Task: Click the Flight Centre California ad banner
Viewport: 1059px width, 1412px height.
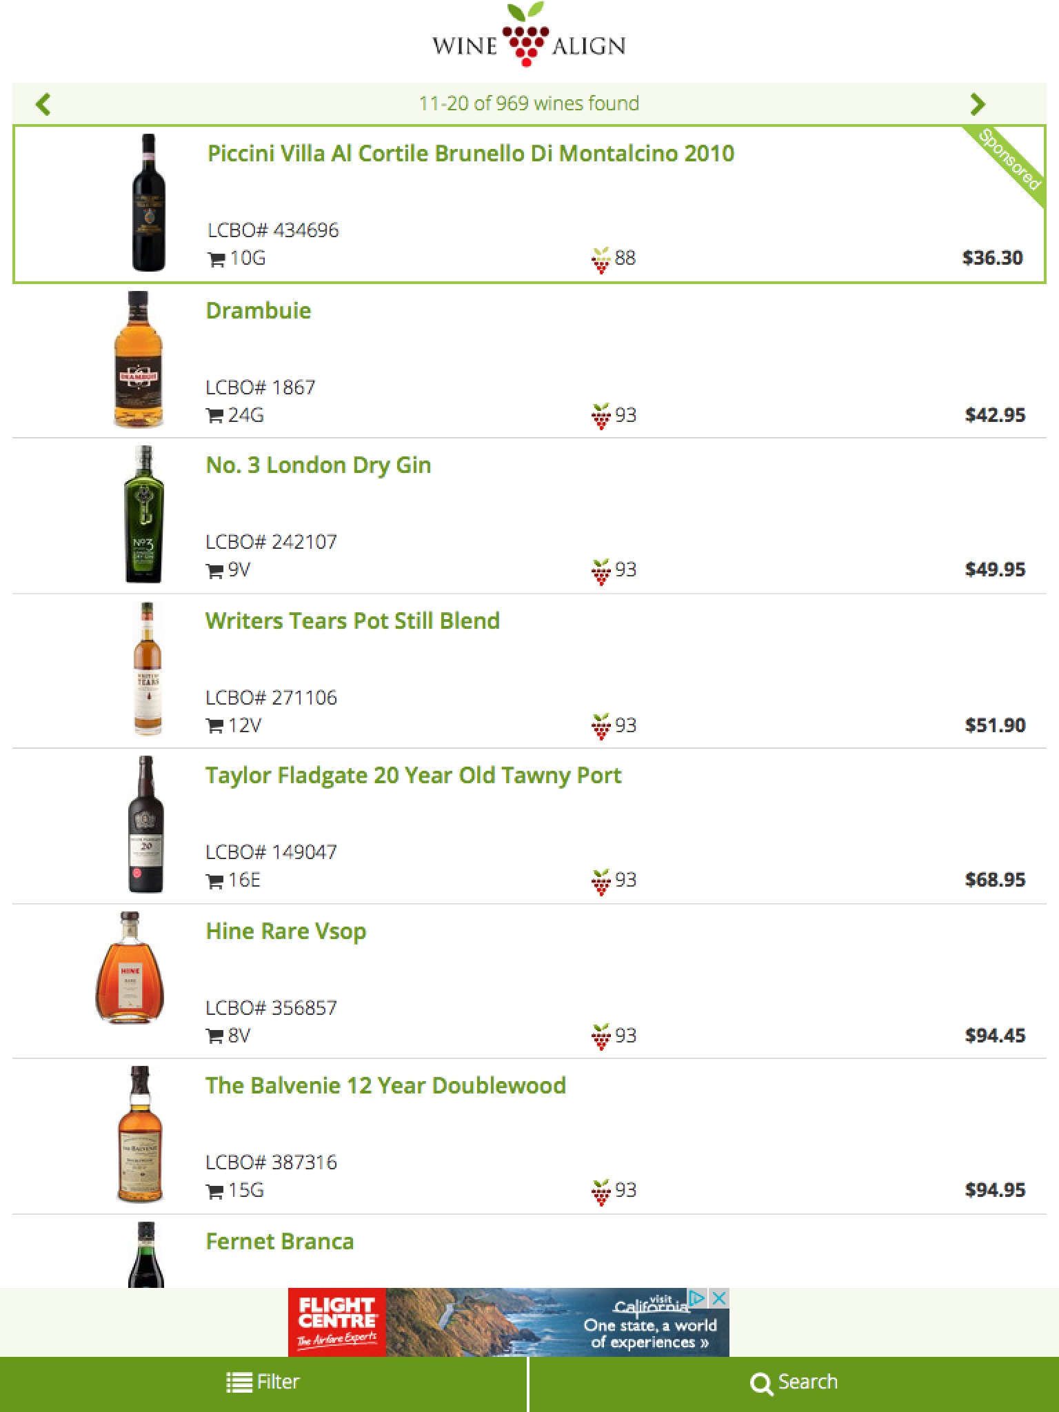Action: click(x=507, y=1322)
